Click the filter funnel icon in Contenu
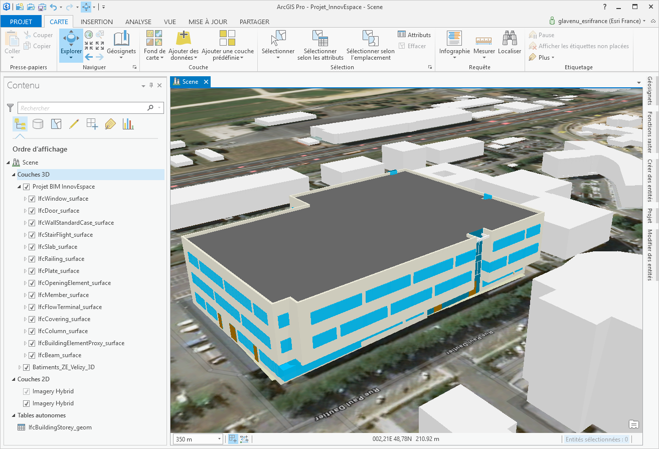The width and height of the screenshot is (659, 449). 11,108
